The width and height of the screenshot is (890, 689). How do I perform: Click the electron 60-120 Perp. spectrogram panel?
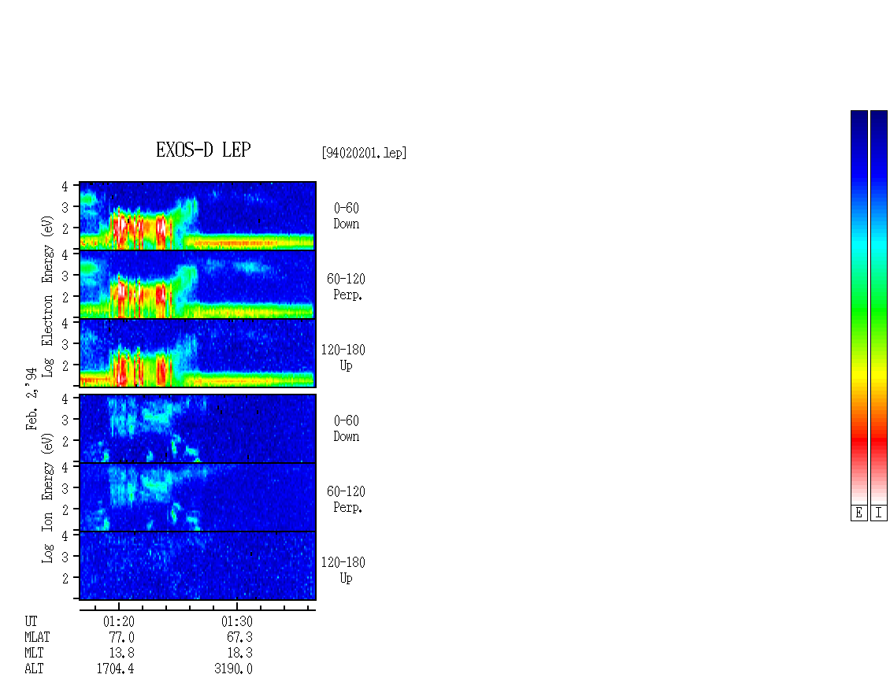pos(198,284)
